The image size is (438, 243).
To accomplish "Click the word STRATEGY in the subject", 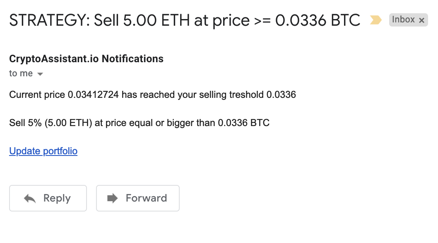I will (x=49, y=20).
